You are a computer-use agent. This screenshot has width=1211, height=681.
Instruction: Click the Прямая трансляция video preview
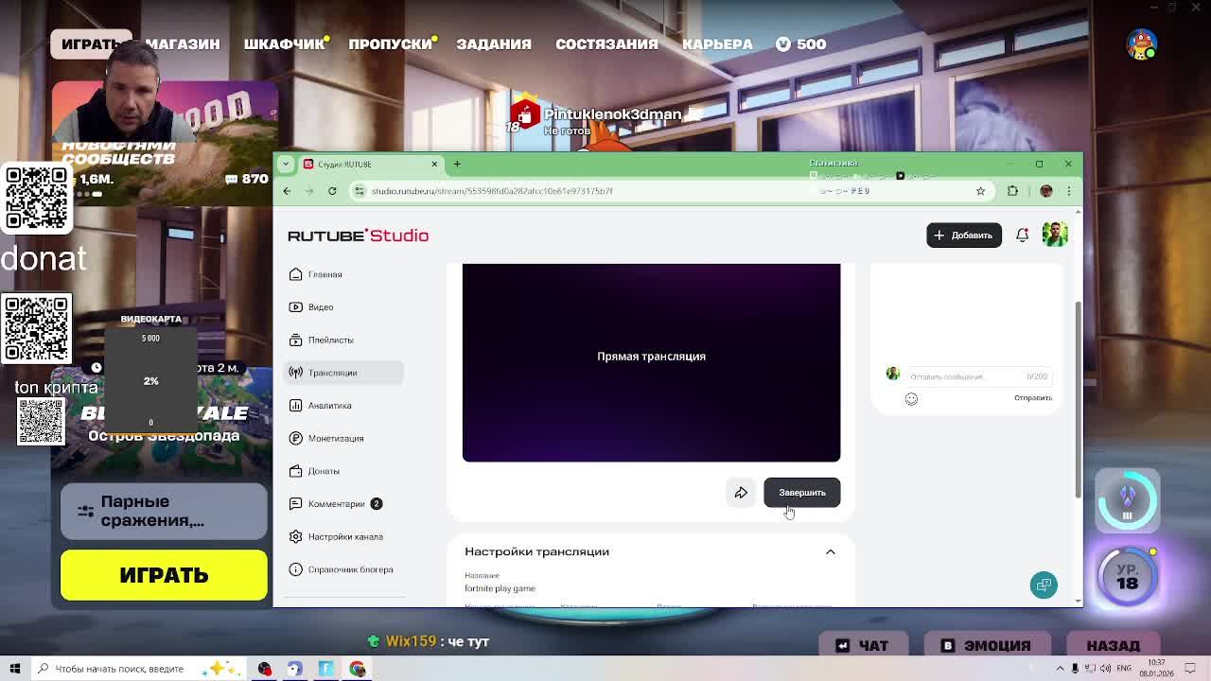pyautogui.click(x=651, y=362)
